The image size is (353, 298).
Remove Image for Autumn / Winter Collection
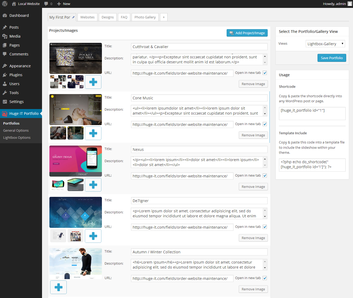pos(253,289)
